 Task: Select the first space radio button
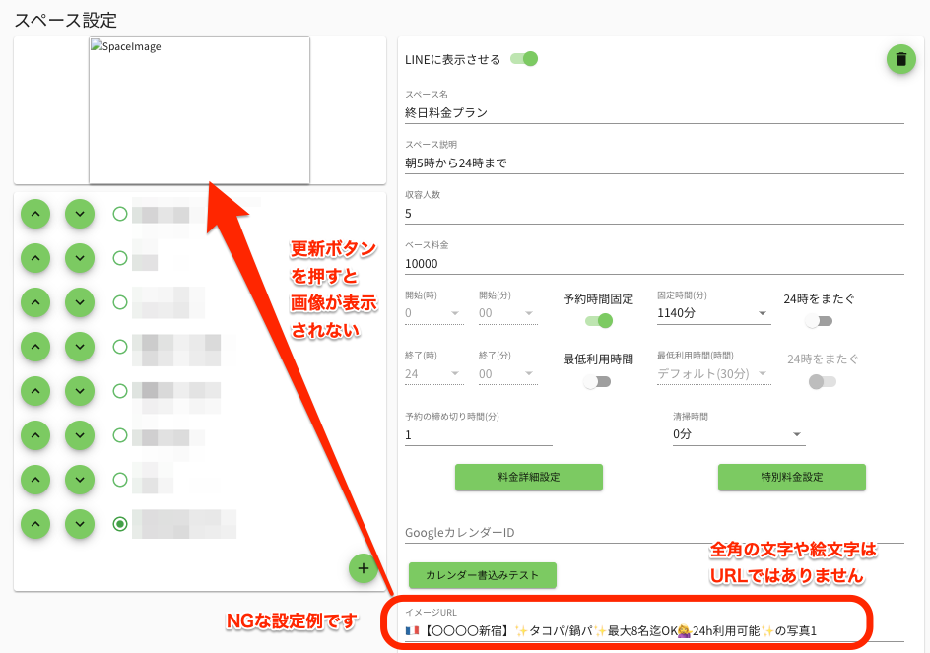coord(120,214)
